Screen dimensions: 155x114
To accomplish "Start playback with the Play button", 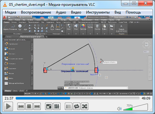I will coord(8,106).
